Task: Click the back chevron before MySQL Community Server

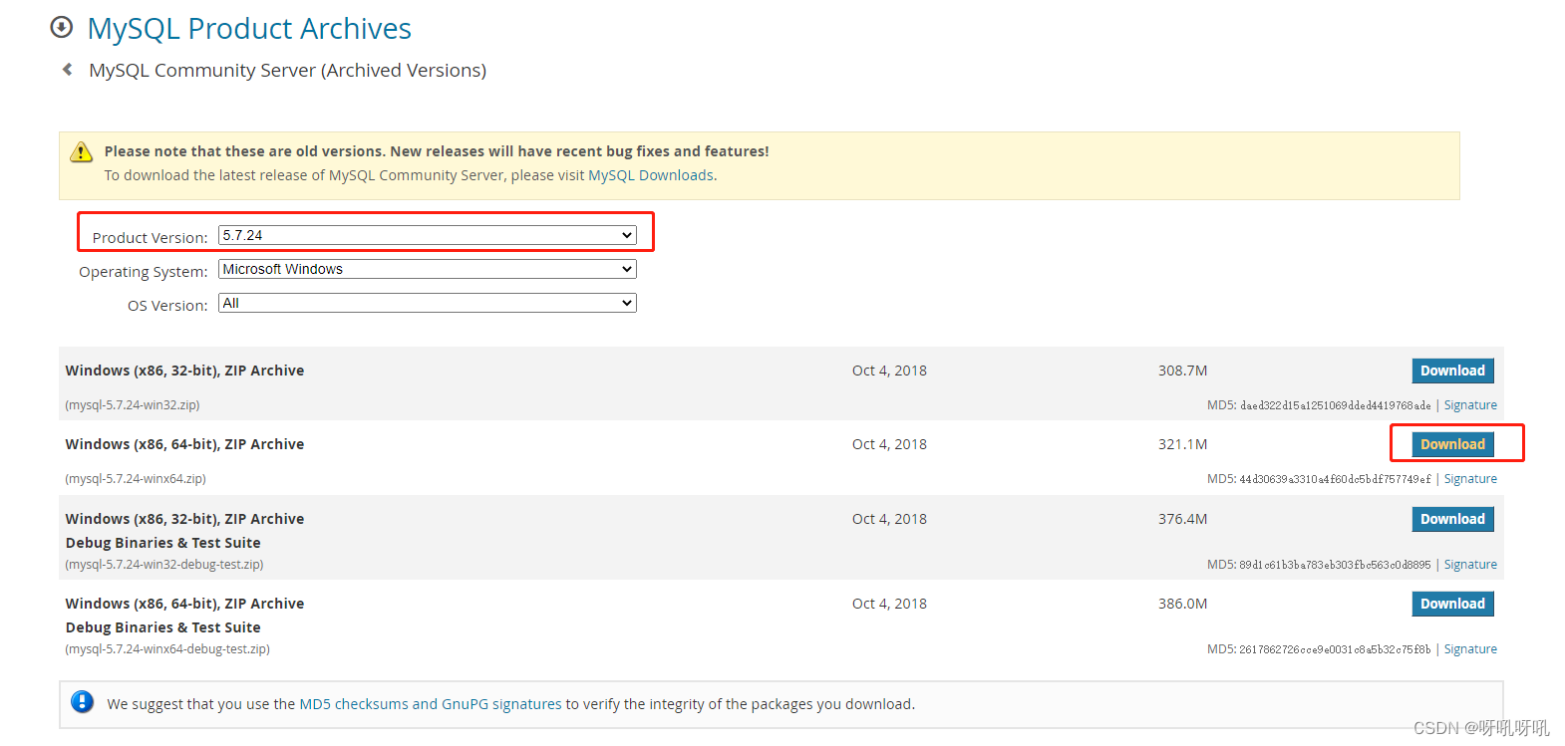Action: click(67, 70)
